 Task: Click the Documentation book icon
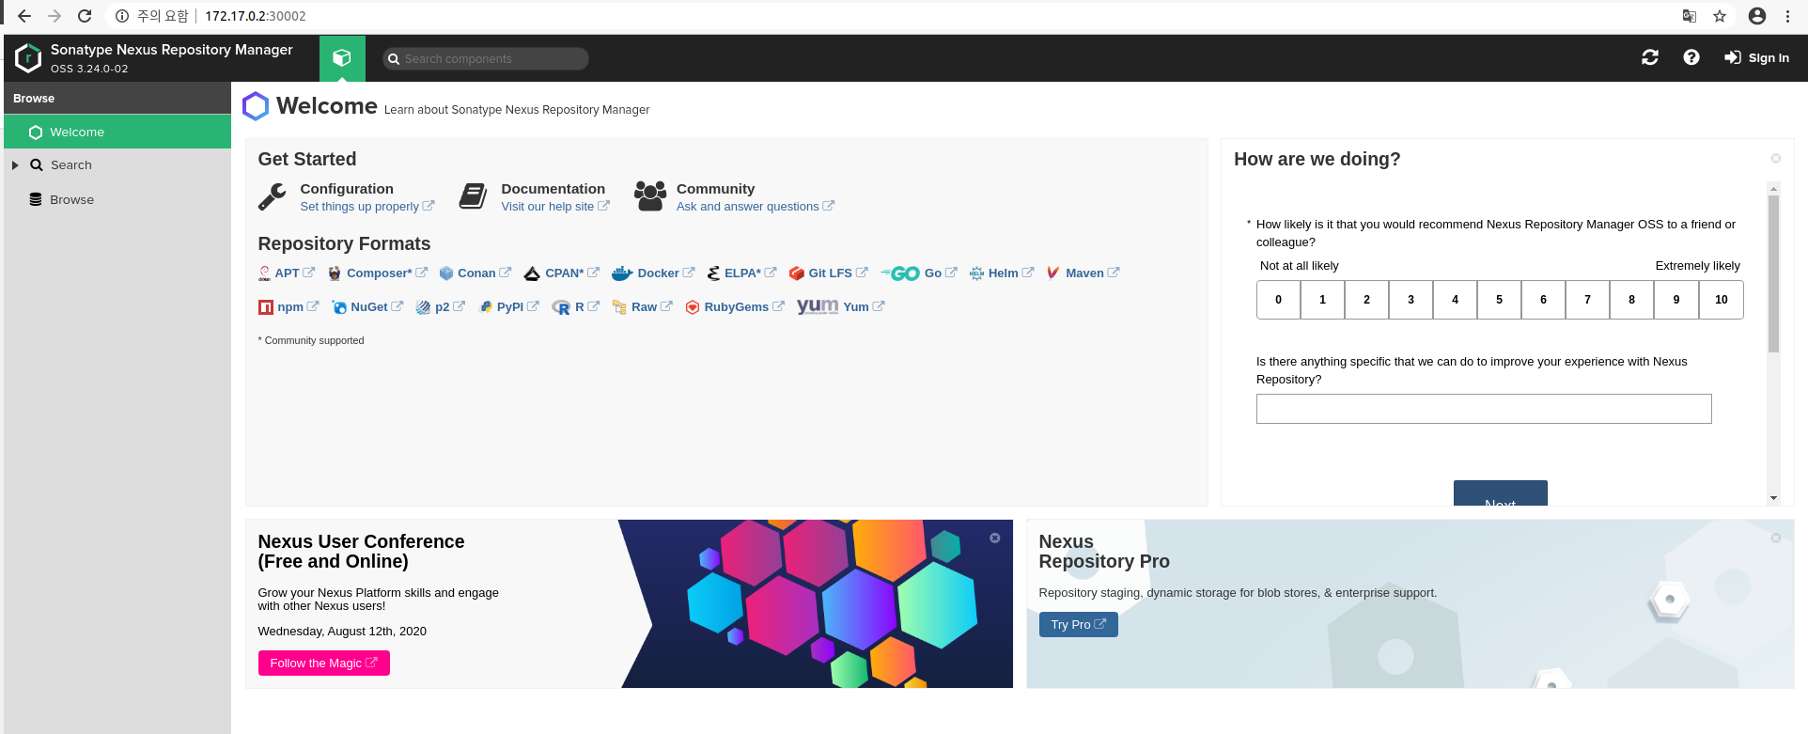(x=473, y=196)
